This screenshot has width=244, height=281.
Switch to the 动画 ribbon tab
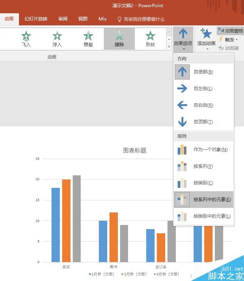click(9, 19)
